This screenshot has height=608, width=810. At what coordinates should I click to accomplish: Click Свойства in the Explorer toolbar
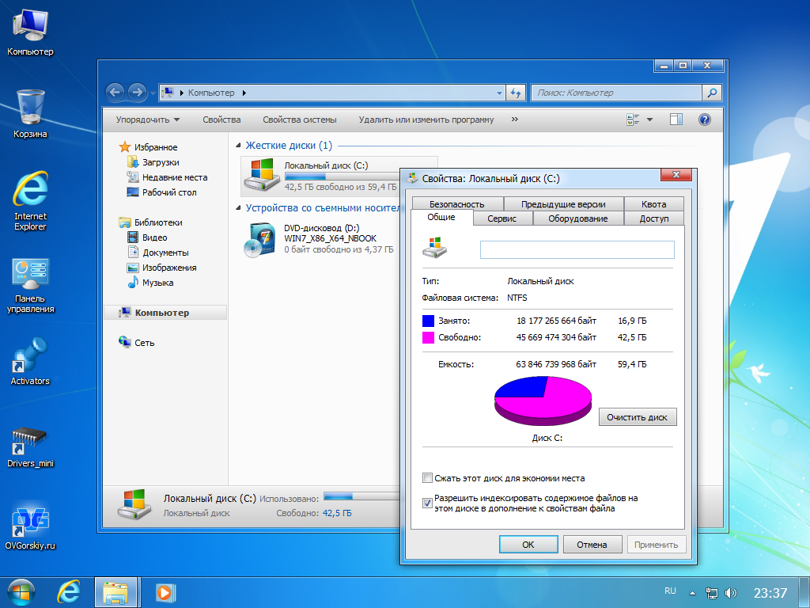coord(221,120)
